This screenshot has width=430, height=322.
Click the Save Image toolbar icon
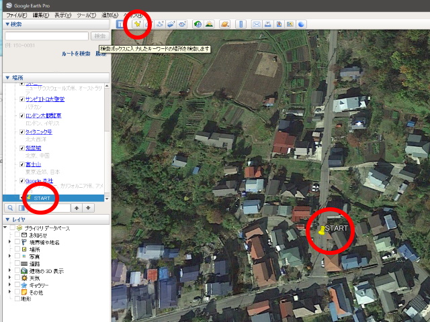pyautogui.click(x=279, y=24)
